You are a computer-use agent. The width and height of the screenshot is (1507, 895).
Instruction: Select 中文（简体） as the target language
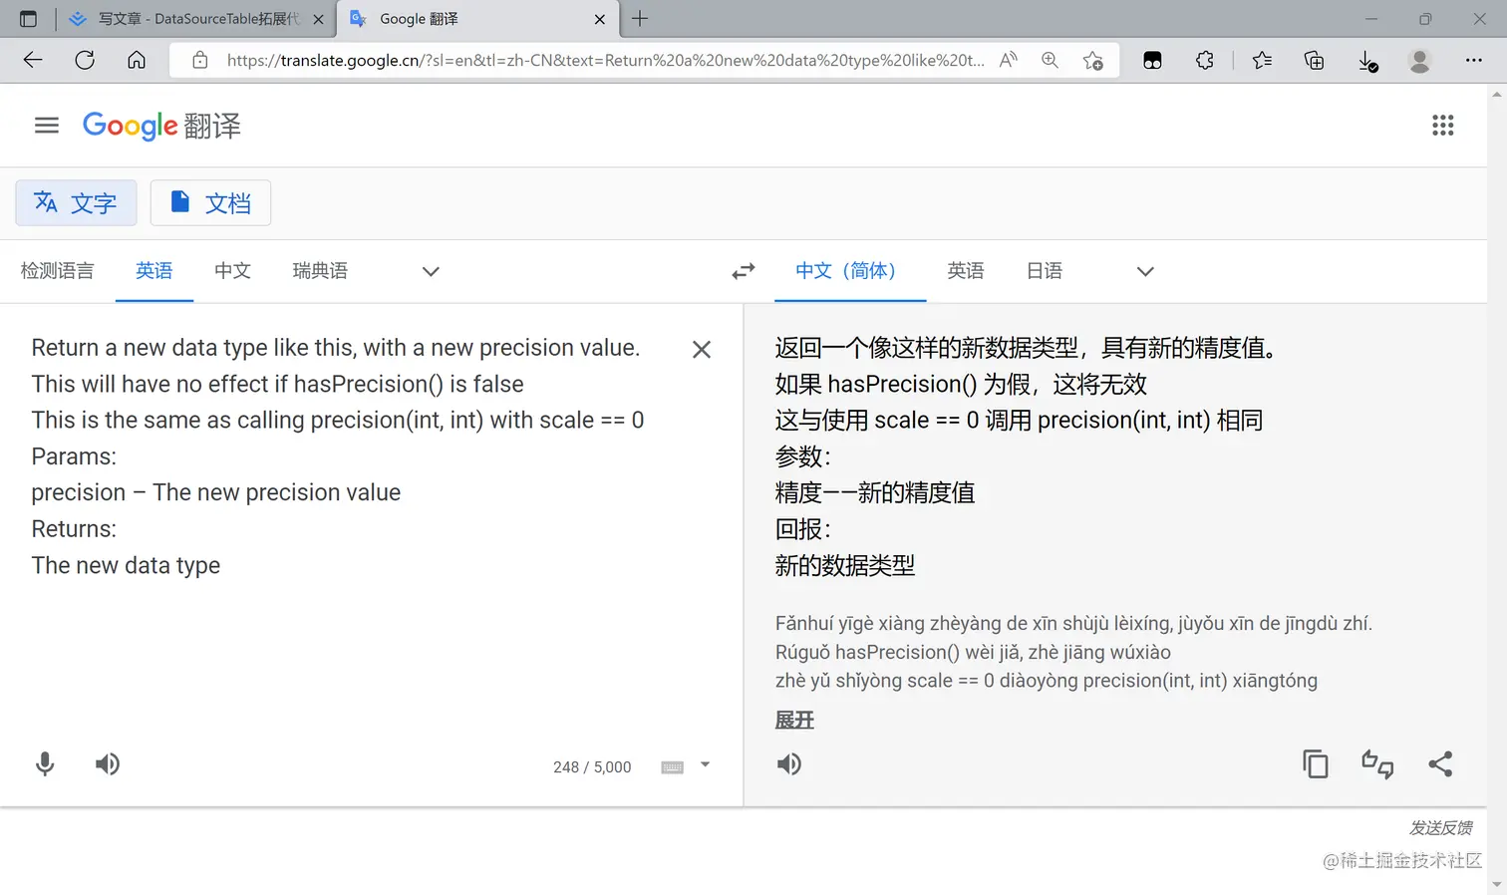pos(850,271)
